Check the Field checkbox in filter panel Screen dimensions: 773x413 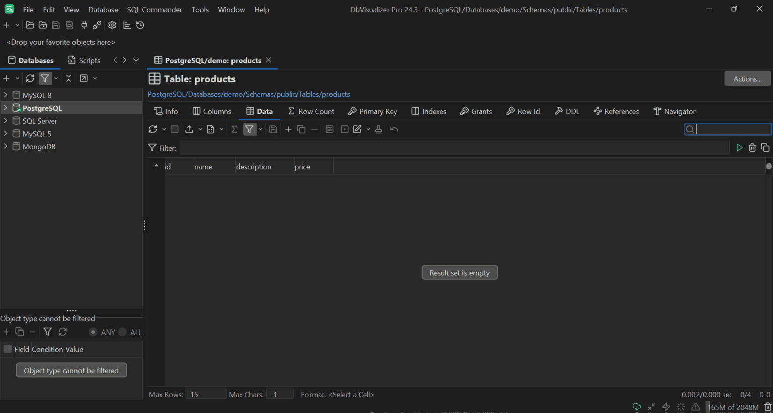(7, 349)
